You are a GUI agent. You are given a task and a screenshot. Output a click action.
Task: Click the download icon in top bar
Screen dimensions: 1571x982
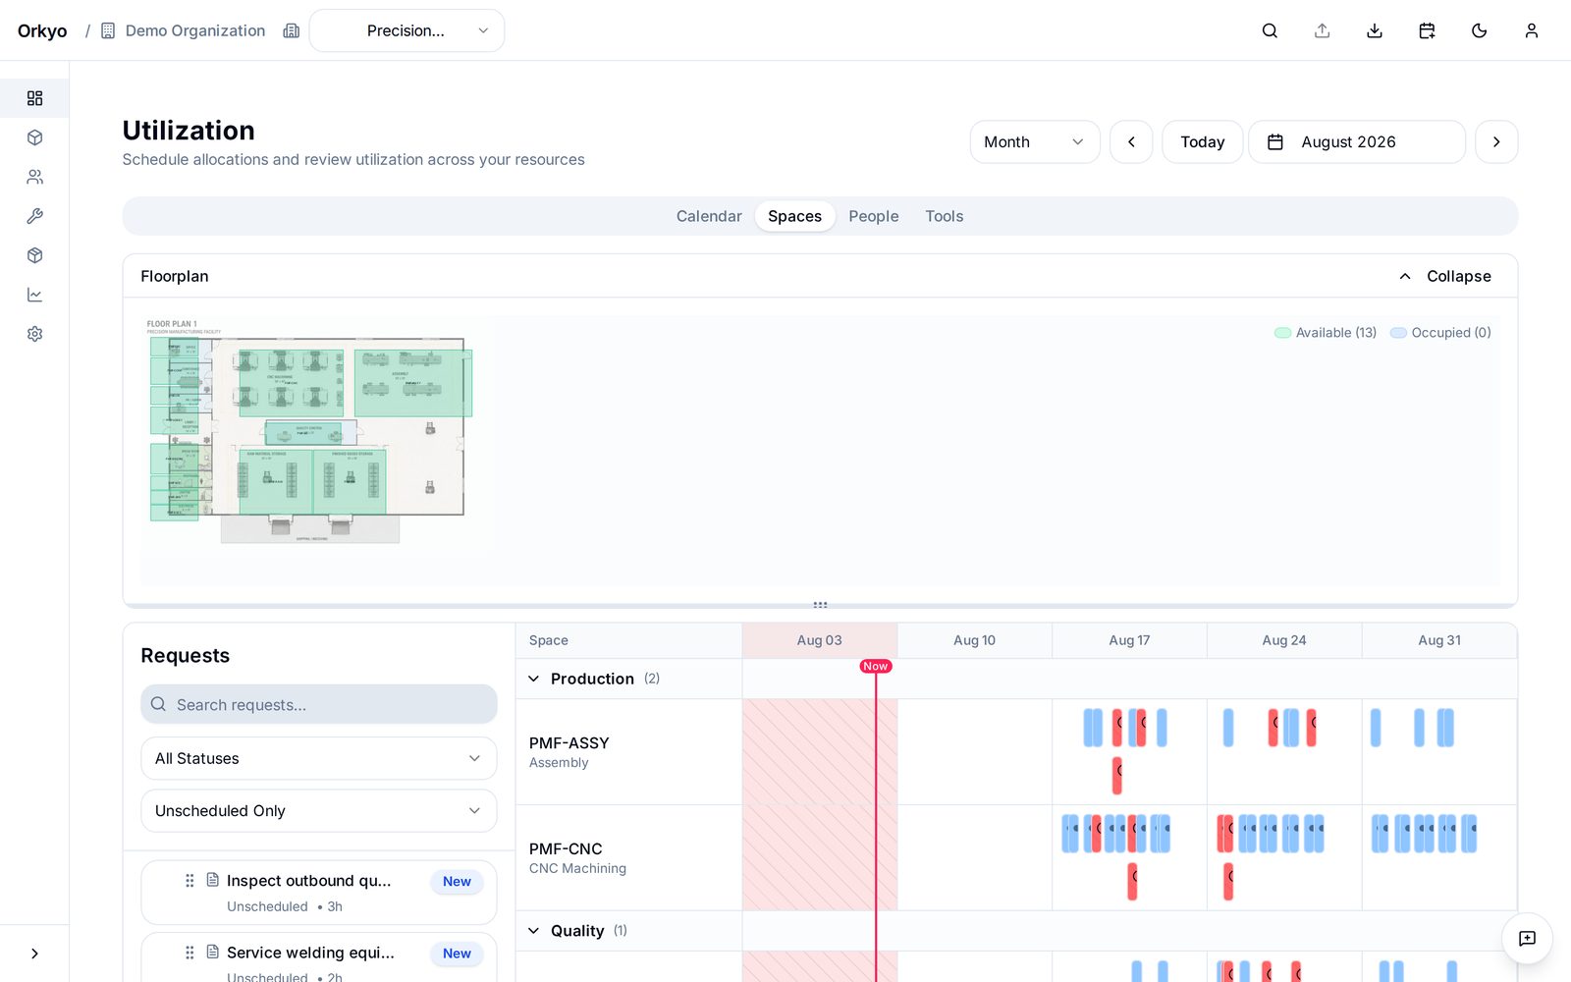click(x=1375, y=30)
